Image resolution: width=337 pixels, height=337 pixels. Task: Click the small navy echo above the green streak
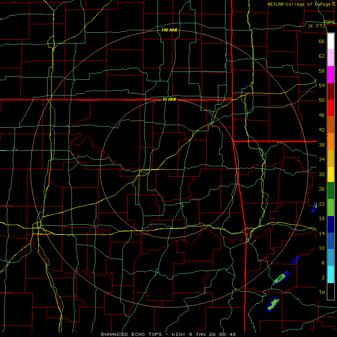coord(296,260)
